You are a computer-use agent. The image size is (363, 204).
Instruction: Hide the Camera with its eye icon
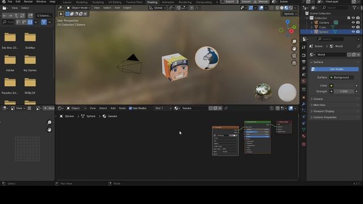pos(353,23)
